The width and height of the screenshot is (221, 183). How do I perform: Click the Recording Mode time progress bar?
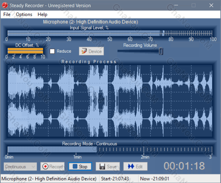click(x=110, y=149)
